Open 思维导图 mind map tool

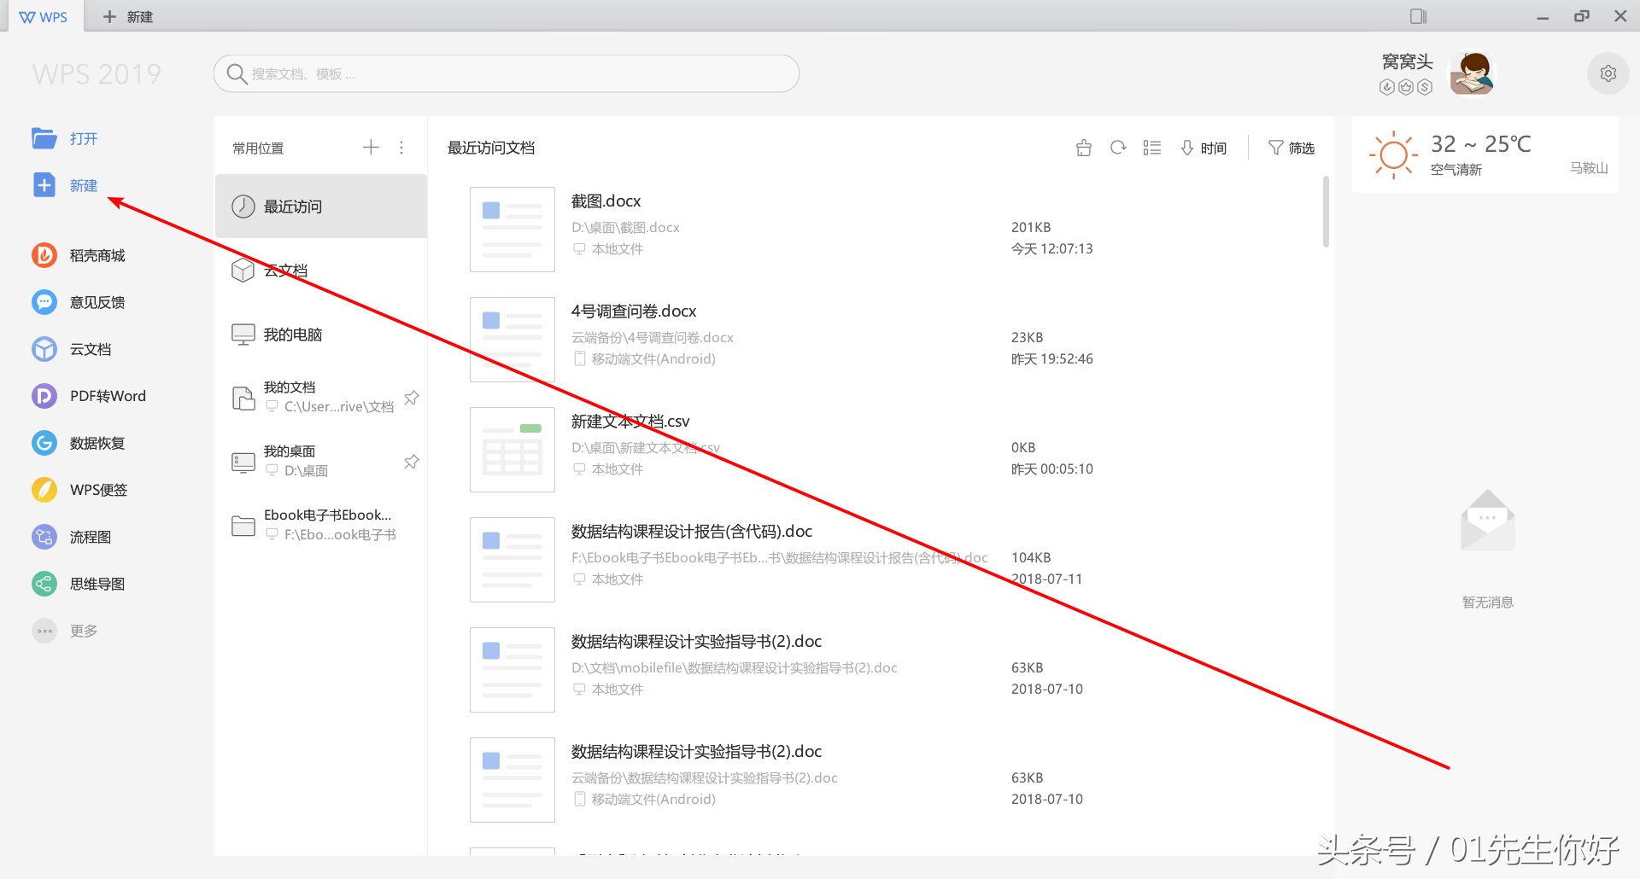pos(79,584)
